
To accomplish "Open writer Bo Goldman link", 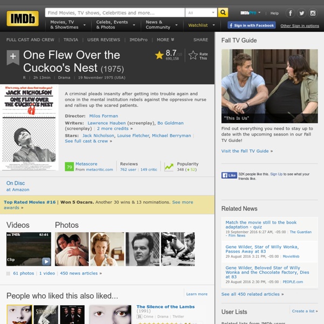I will pos(171,123).
